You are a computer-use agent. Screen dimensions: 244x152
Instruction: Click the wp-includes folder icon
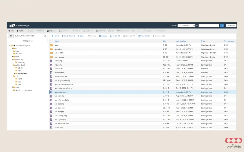click(52, 57)
